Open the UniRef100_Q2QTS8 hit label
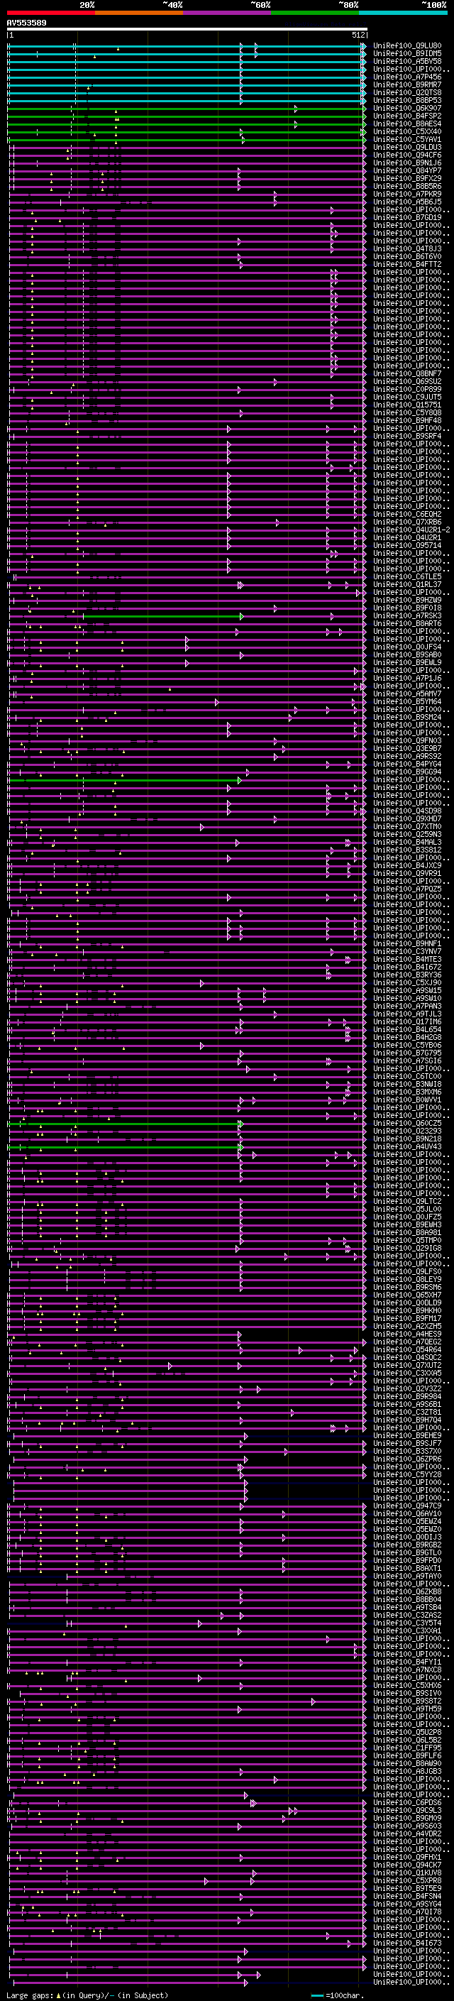454x2001 pixels. [407, 92]
